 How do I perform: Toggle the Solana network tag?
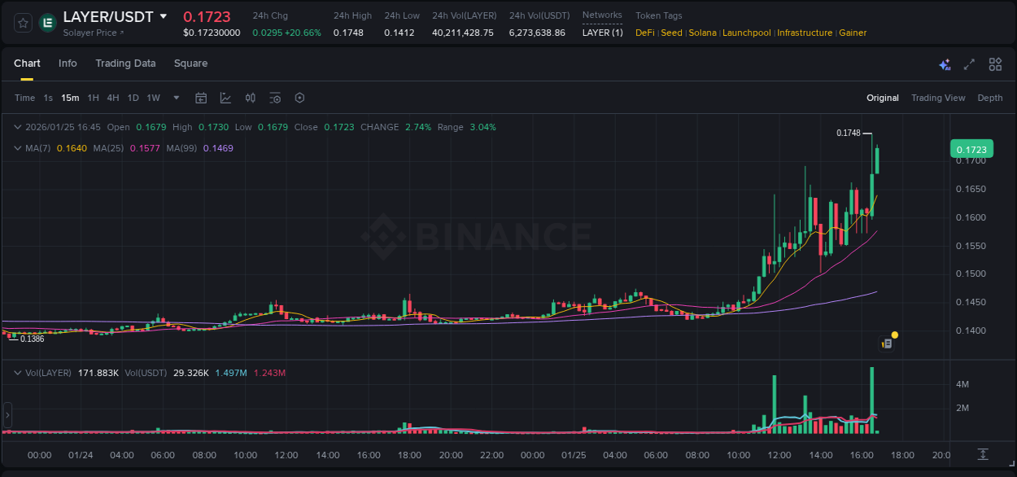[x=702, y=33]
